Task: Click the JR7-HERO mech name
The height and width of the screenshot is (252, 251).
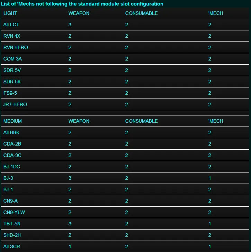Action: click(x=15, y=104)
